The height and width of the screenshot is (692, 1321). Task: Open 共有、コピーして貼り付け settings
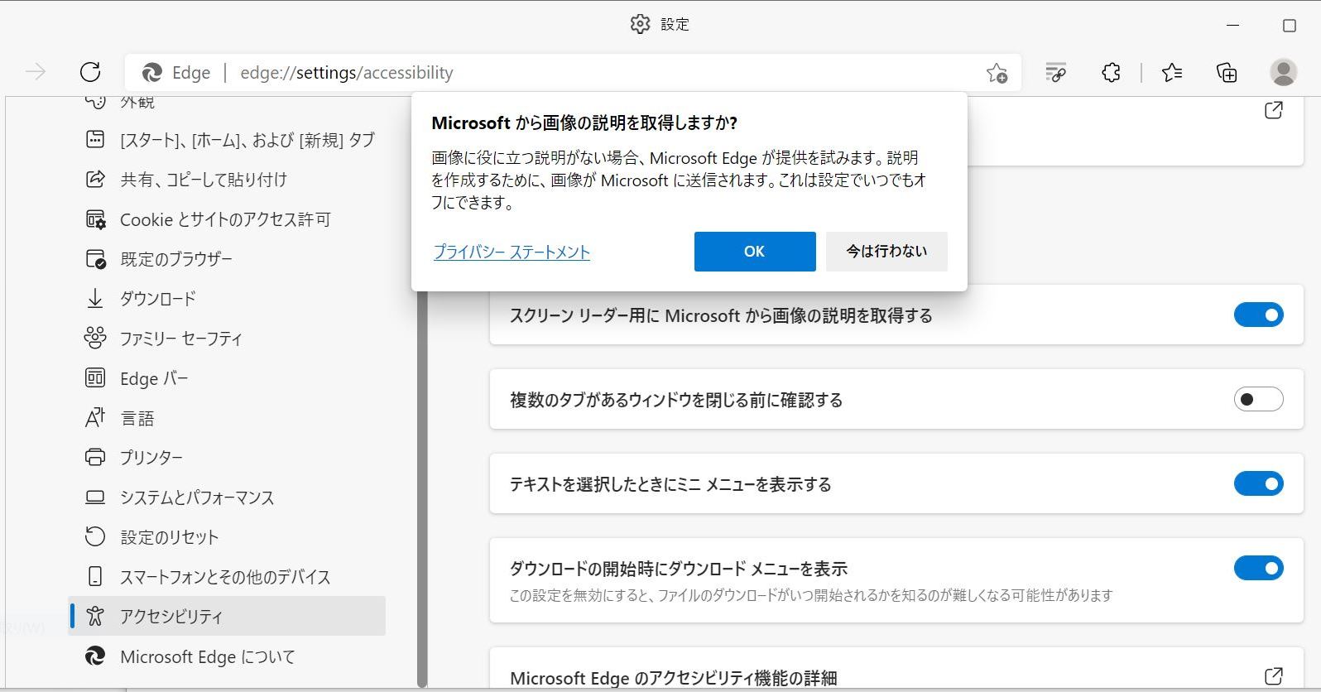(x=228, y=180)
